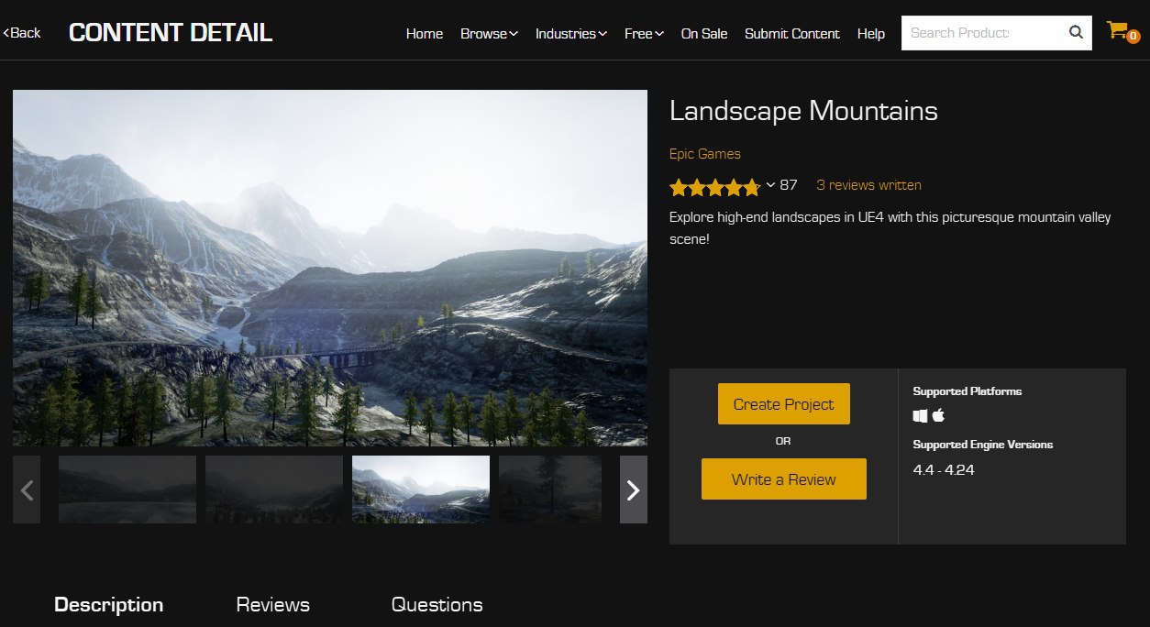The height and width of the screenshot is (627, 1150).
Task: Click the Windows platform icon
Action: 921,416
